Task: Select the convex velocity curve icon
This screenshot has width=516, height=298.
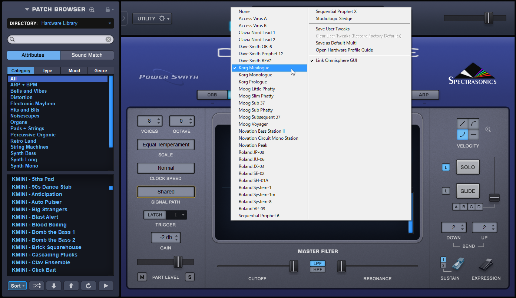Action: coord(474,124)
